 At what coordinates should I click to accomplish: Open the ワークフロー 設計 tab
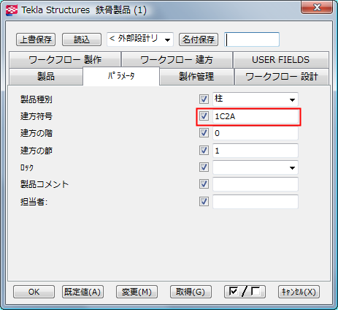(x=282, y=77)
